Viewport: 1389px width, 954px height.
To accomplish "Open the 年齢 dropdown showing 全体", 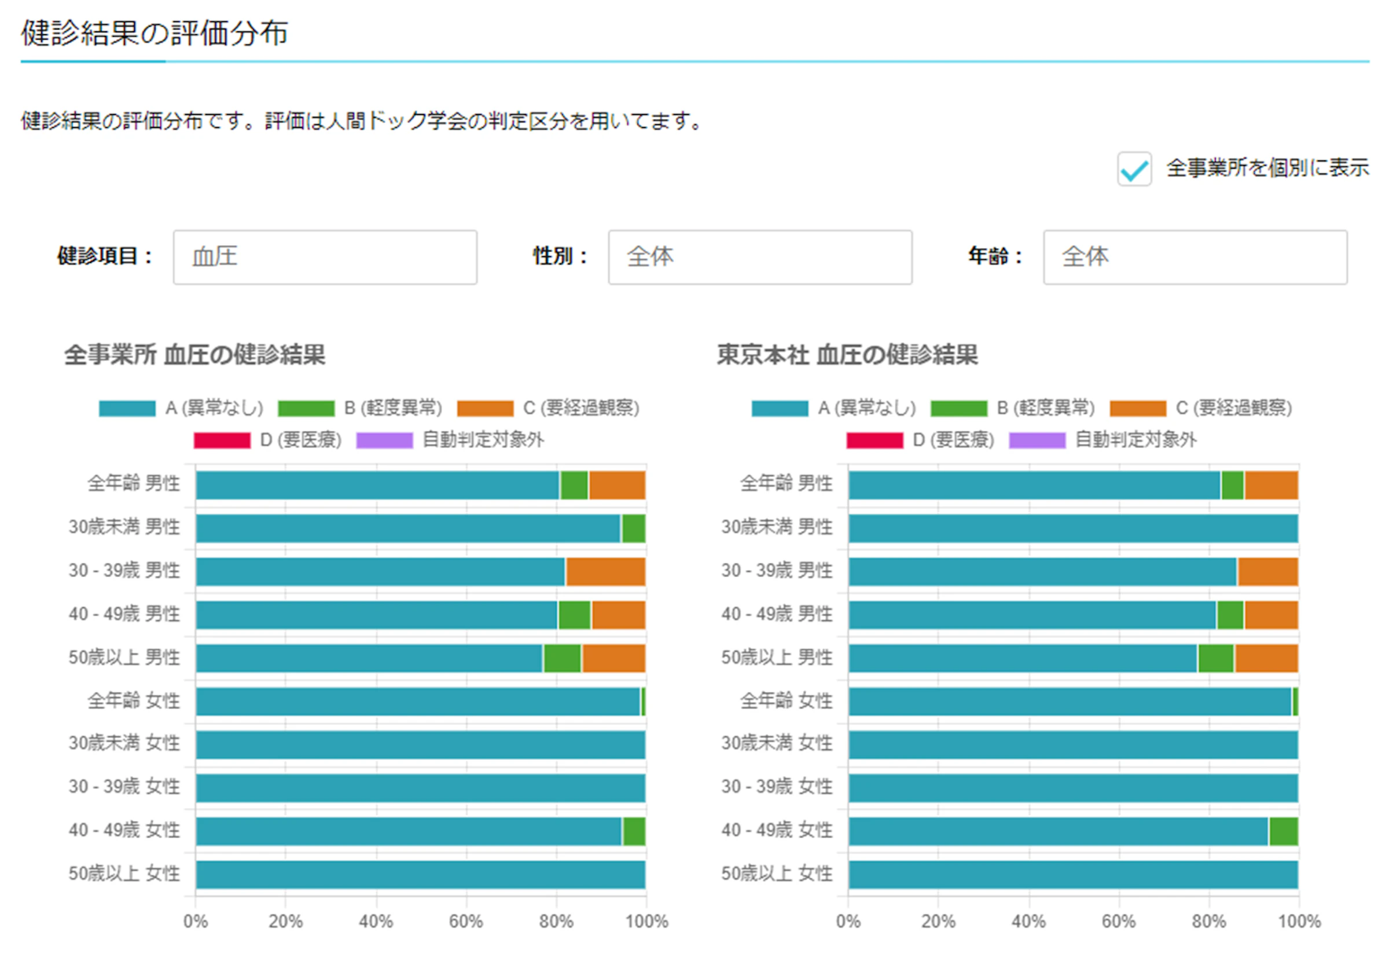I will 1195,257.
